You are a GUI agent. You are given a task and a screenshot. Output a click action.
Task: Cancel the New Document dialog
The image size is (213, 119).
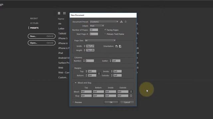tap(127, 102)
